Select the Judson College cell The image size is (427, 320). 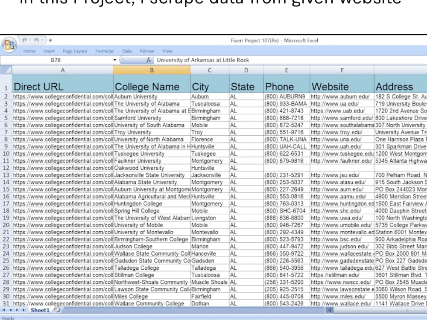pyautogui.click(x=152, y=246)
